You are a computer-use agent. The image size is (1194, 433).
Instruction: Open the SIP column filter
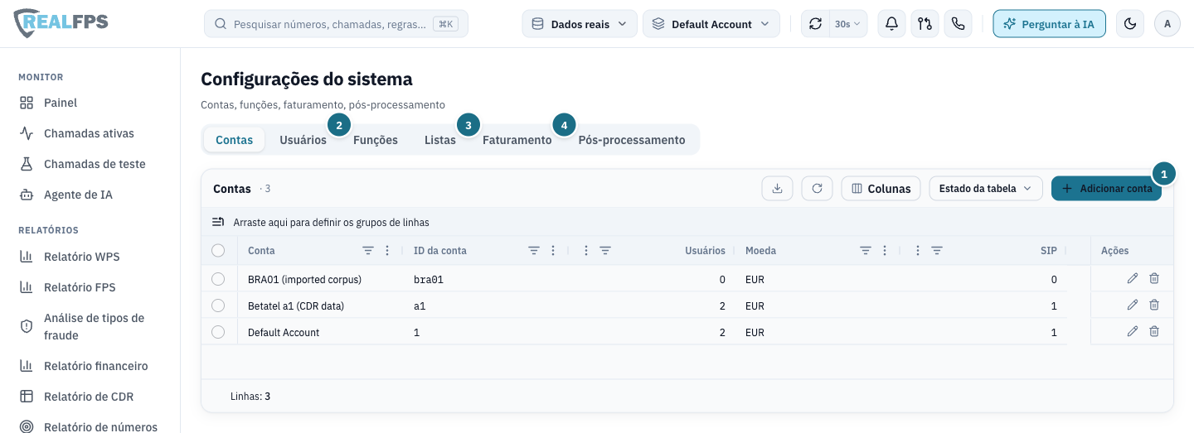pyautogui.click(x=937, y=250)
